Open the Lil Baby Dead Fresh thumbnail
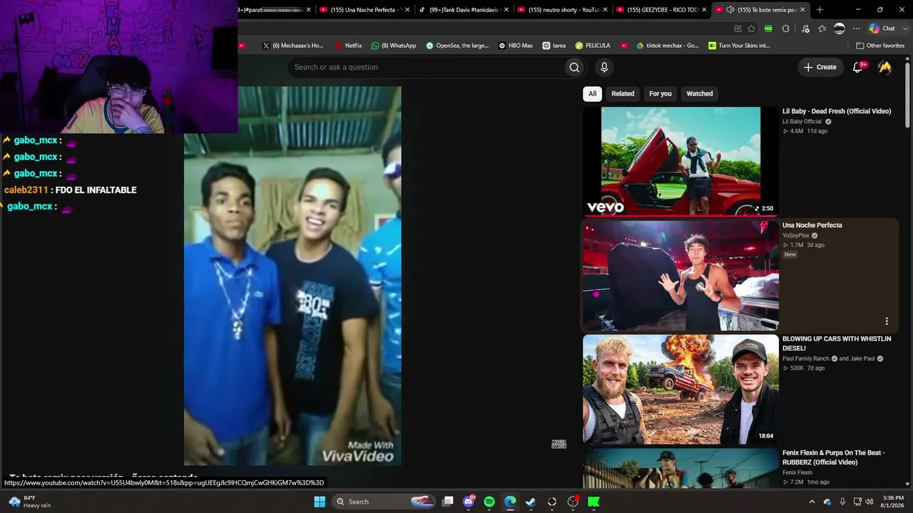 click(x=680, y=161)
